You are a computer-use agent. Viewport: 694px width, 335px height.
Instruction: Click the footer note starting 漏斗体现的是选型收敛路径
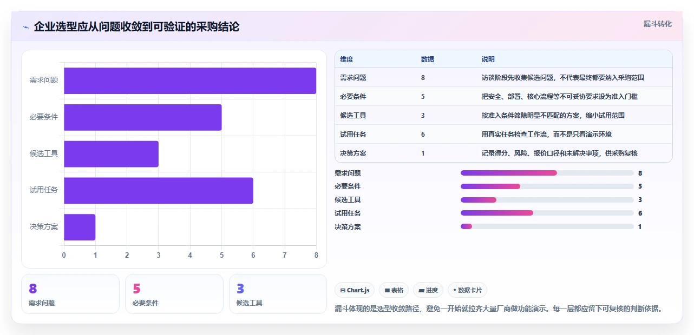point(499,309)
